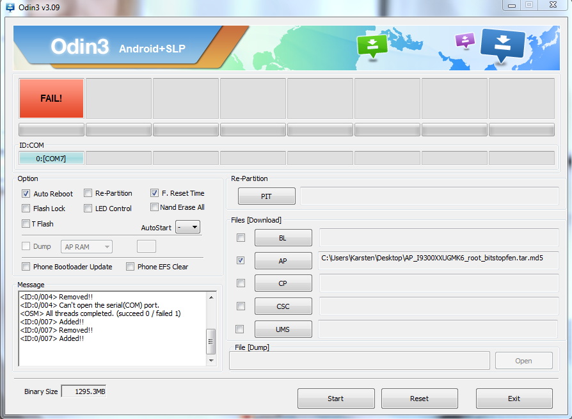Screen dimensions: 572x419
Task: Uncheck F. Reset Time option
Action: [x=154, y=193]
